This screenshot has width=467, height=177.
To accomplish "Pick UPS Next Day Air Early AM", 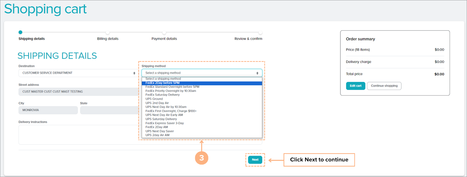I will (164, 115).
